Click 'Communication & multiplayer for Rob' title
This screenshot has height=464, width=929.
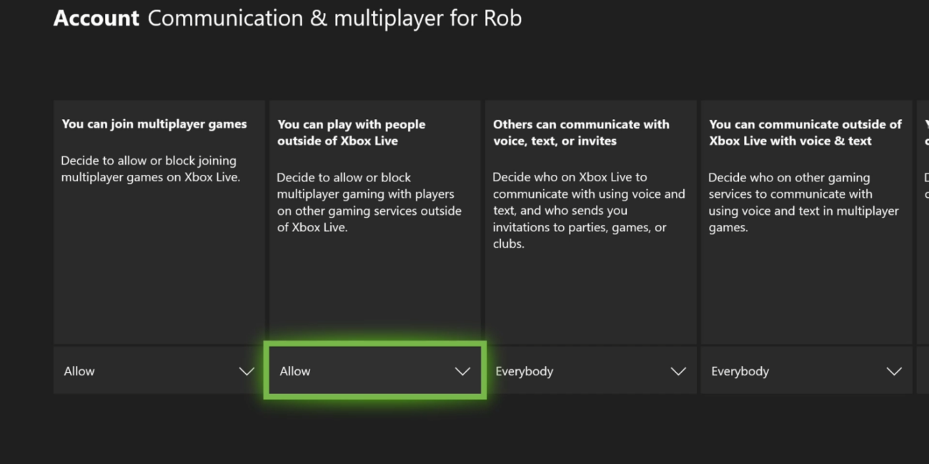(334, 19)
